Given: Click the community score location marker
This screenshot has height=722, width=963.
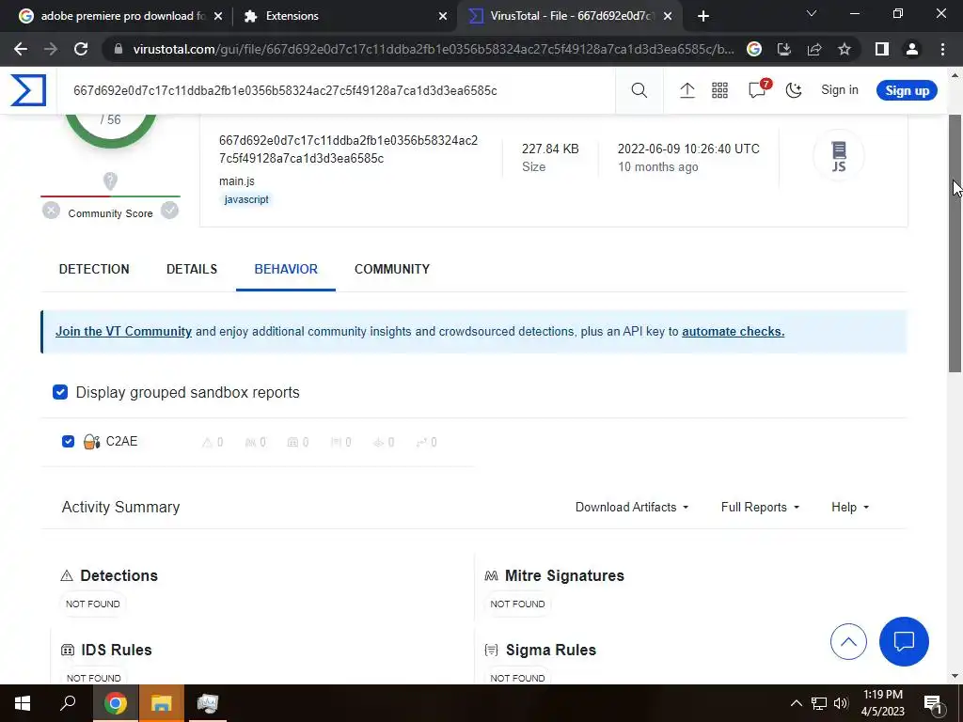Looking at the screenshot, I should coord(110,181).
